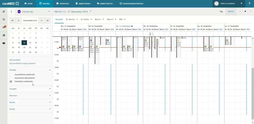Click the Mi. 13. November day header
This screenshot has height=124, width=254.
pyautogui.click(x=123, y=26)
